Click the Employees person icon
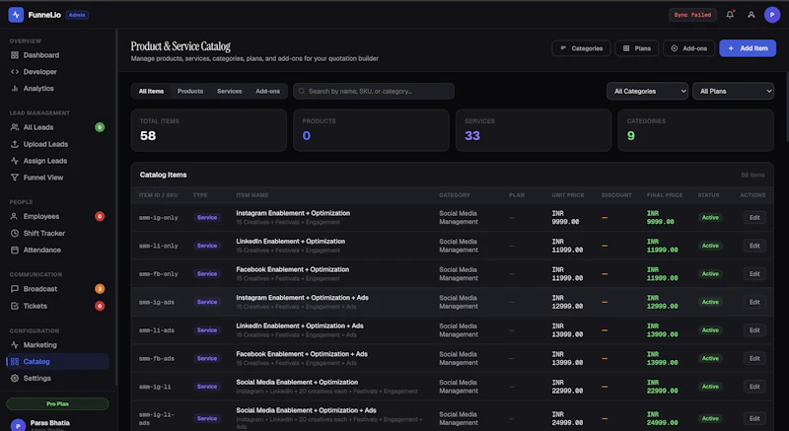The height and width of the screenshot is (431, 789). tap(15, 216)
